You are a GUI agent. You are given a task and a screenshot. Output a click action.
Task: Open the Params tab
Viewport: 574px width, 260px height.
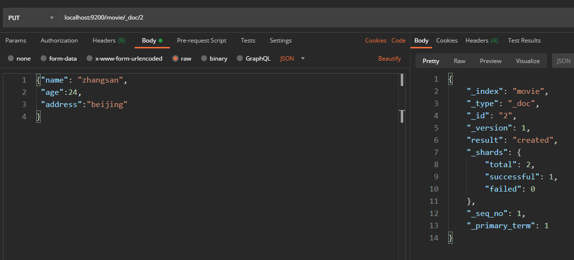(x=16, y=41)
